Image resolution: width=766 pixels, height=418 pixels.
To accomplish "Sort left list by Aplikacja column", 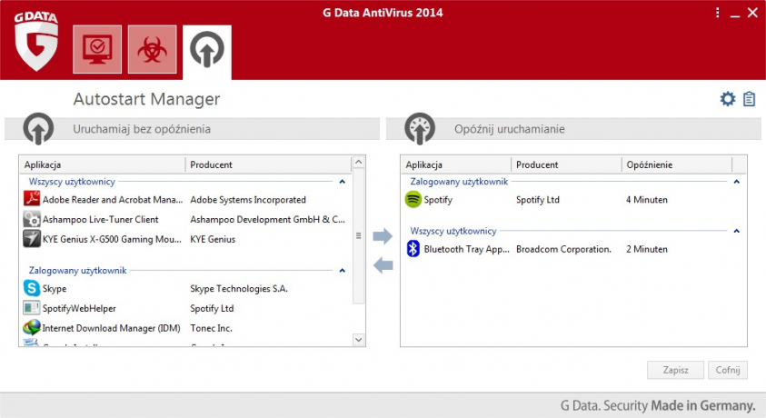I will point(103,164).
